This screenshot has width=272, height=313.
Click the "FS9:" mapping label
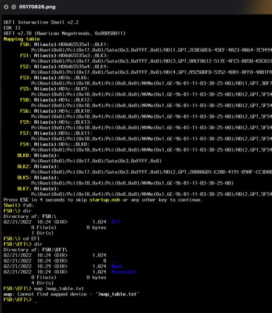tap(26, 122)
